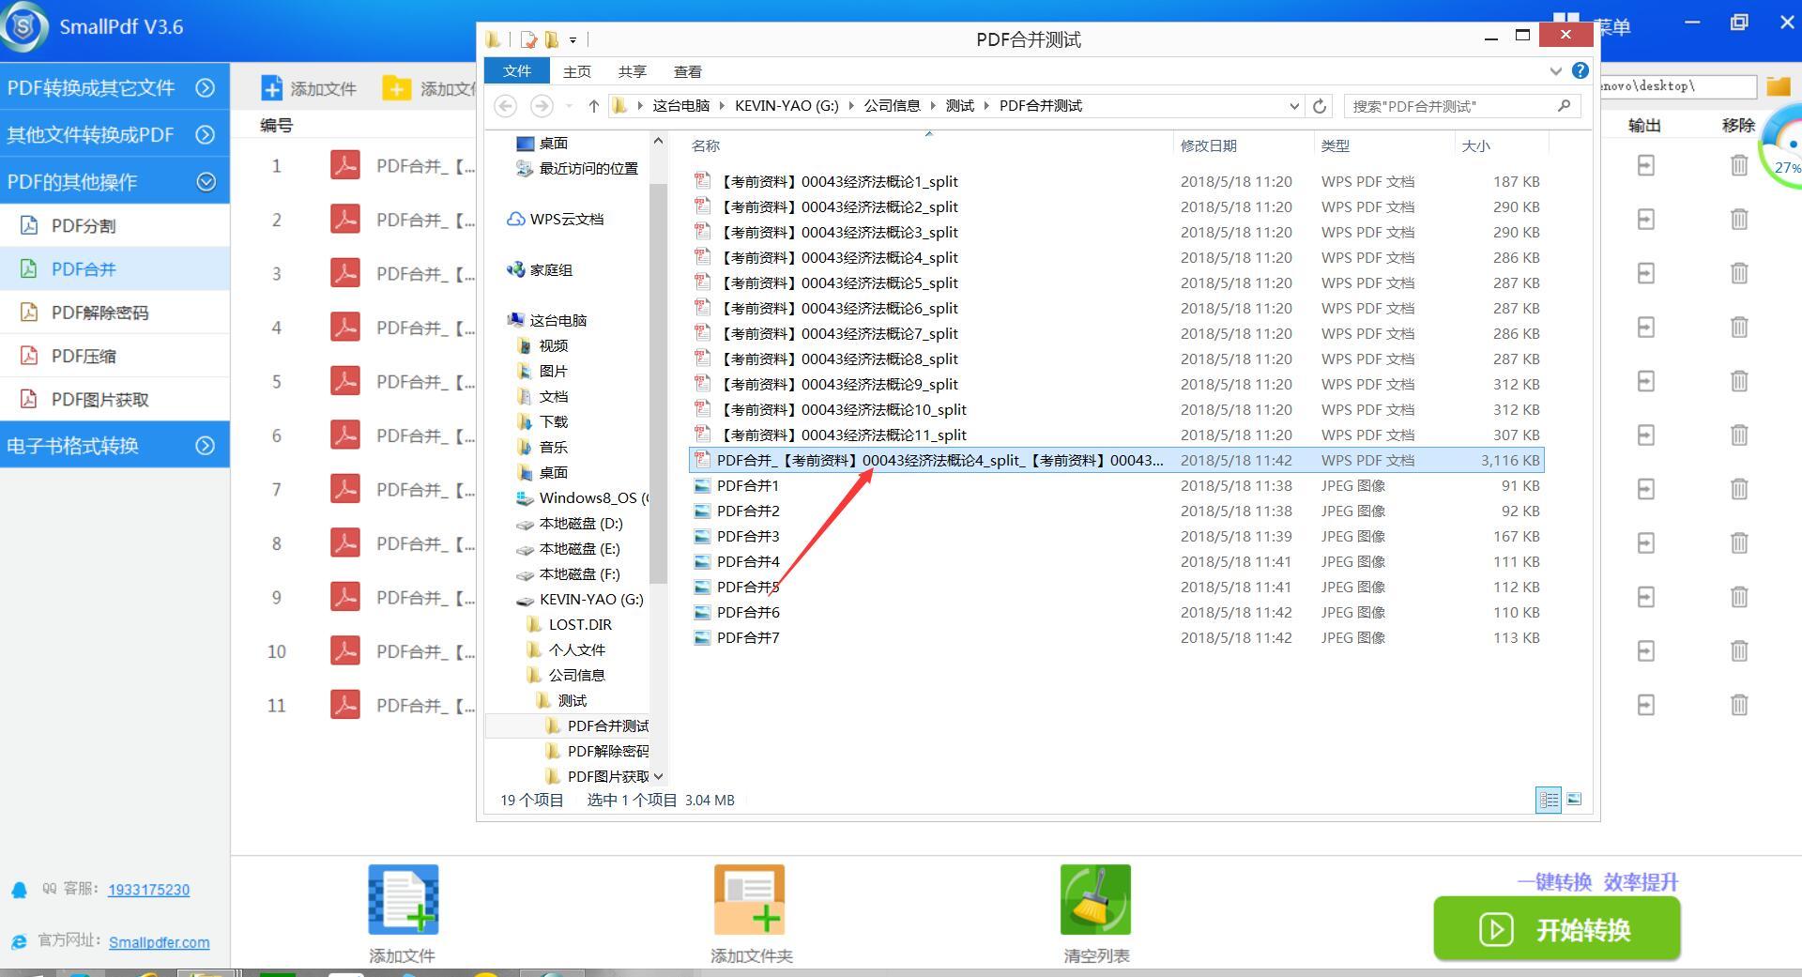The image size is (1802, 977).
Task: Click the red PDF icon in row 3
Action: 345,273
